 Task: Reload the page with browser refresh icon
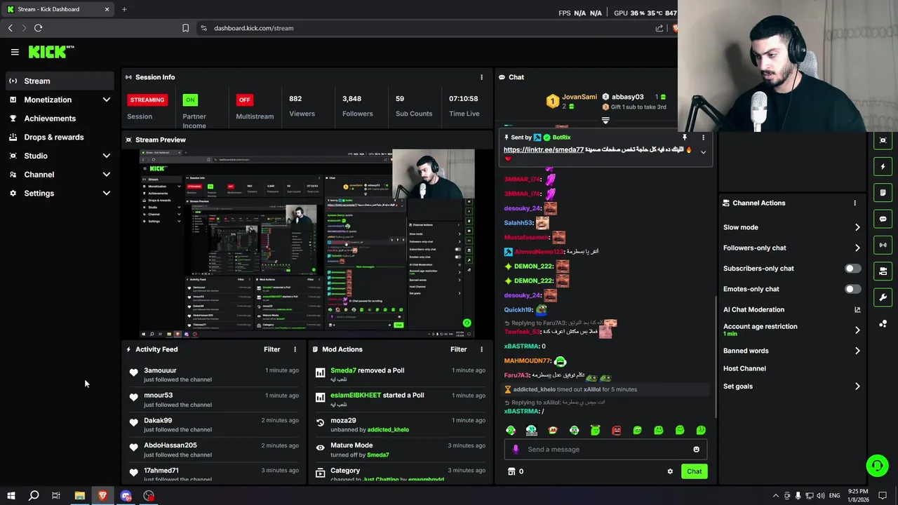(38, 28)
